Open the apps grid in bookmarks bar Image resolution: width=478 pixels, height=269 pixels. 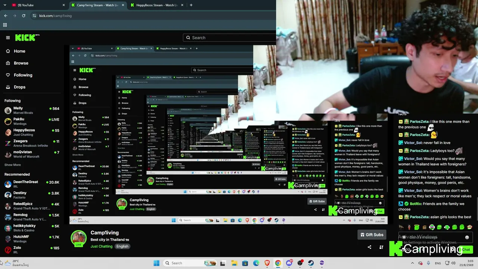(x=5, y=25)
